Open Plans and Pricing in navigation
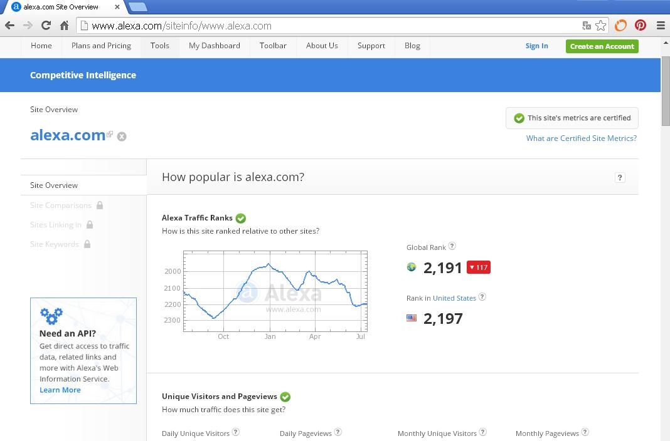The width and height of the screenshot is (670, 441). tap(101, 46)
